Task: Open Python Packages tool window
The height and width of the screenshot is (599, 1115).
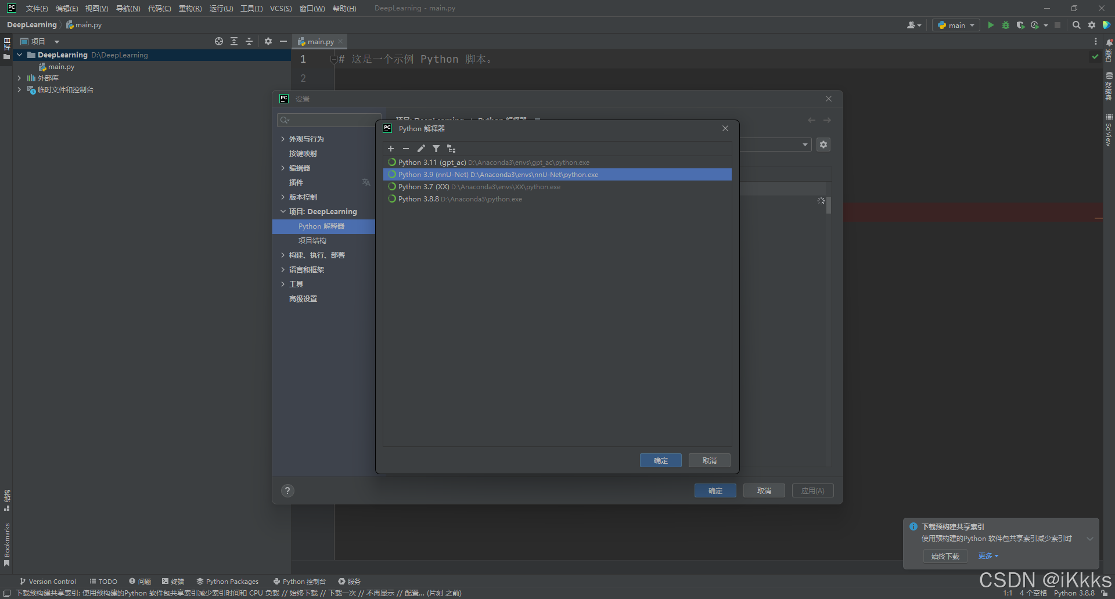Action: point(228,581)
